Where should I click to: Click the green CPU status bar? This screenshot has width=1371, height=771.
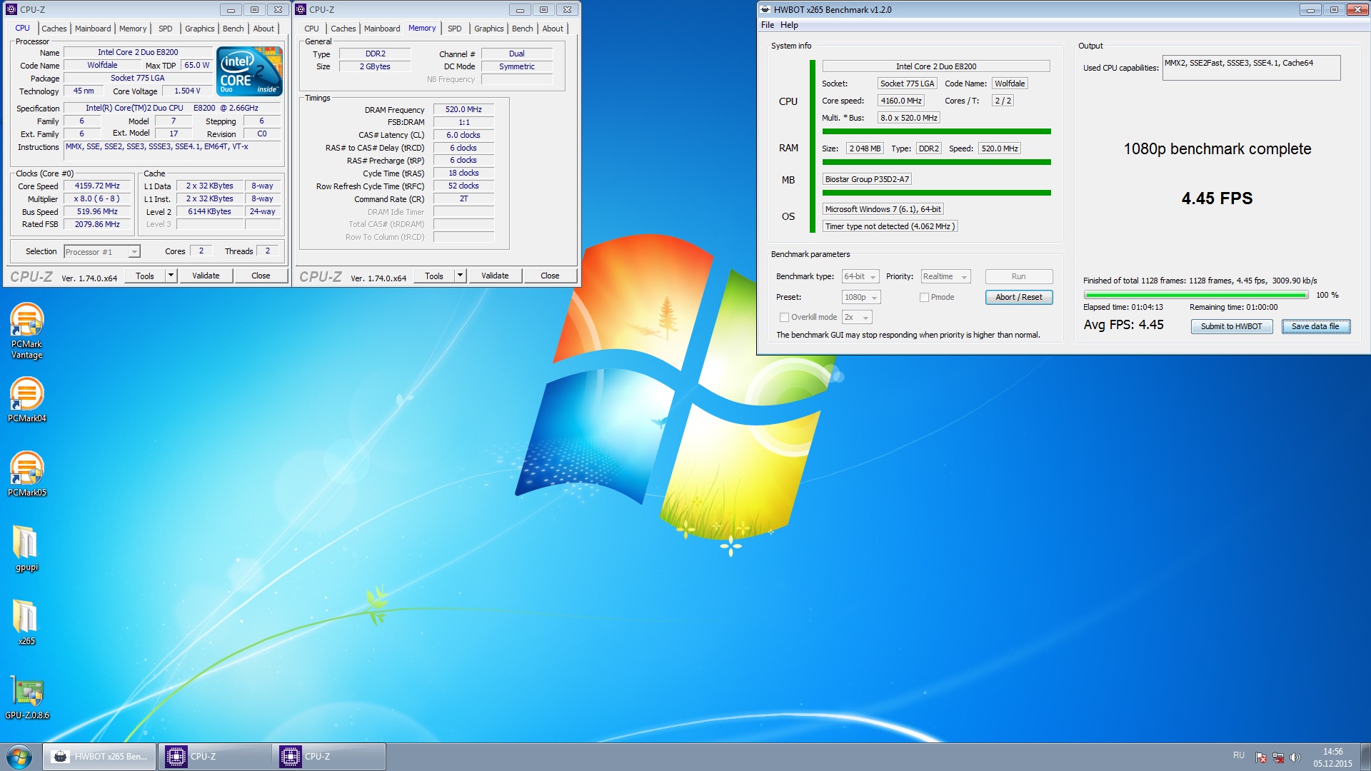point(936,131)
